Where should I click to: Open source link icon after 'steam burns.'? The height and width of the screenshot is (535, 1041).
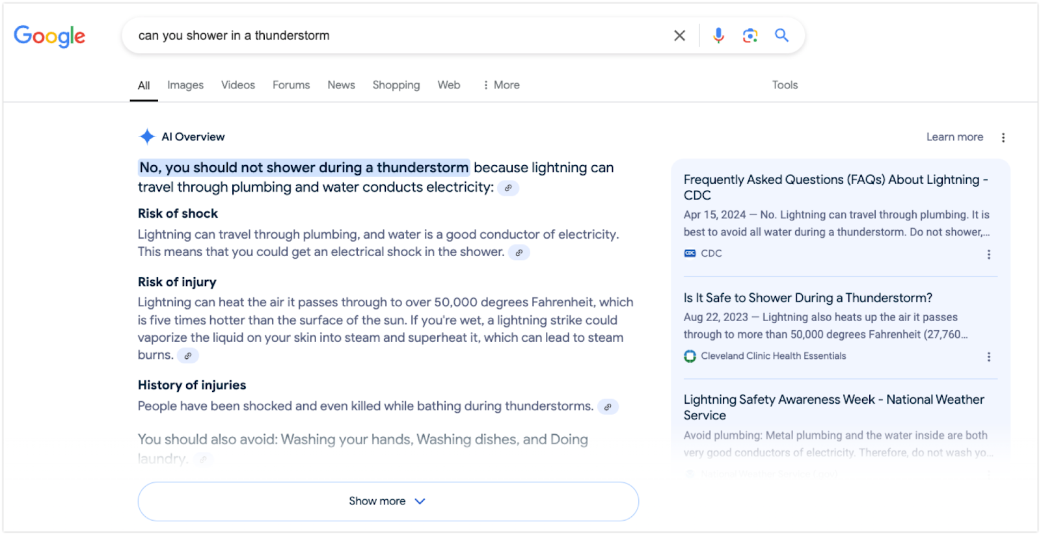pyautogui.click(x=188, y=356)
